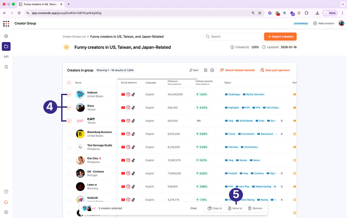This screenshot has height=218, width=347.
Task: Select the Funny creators browser tab
Action: (40, 4)
